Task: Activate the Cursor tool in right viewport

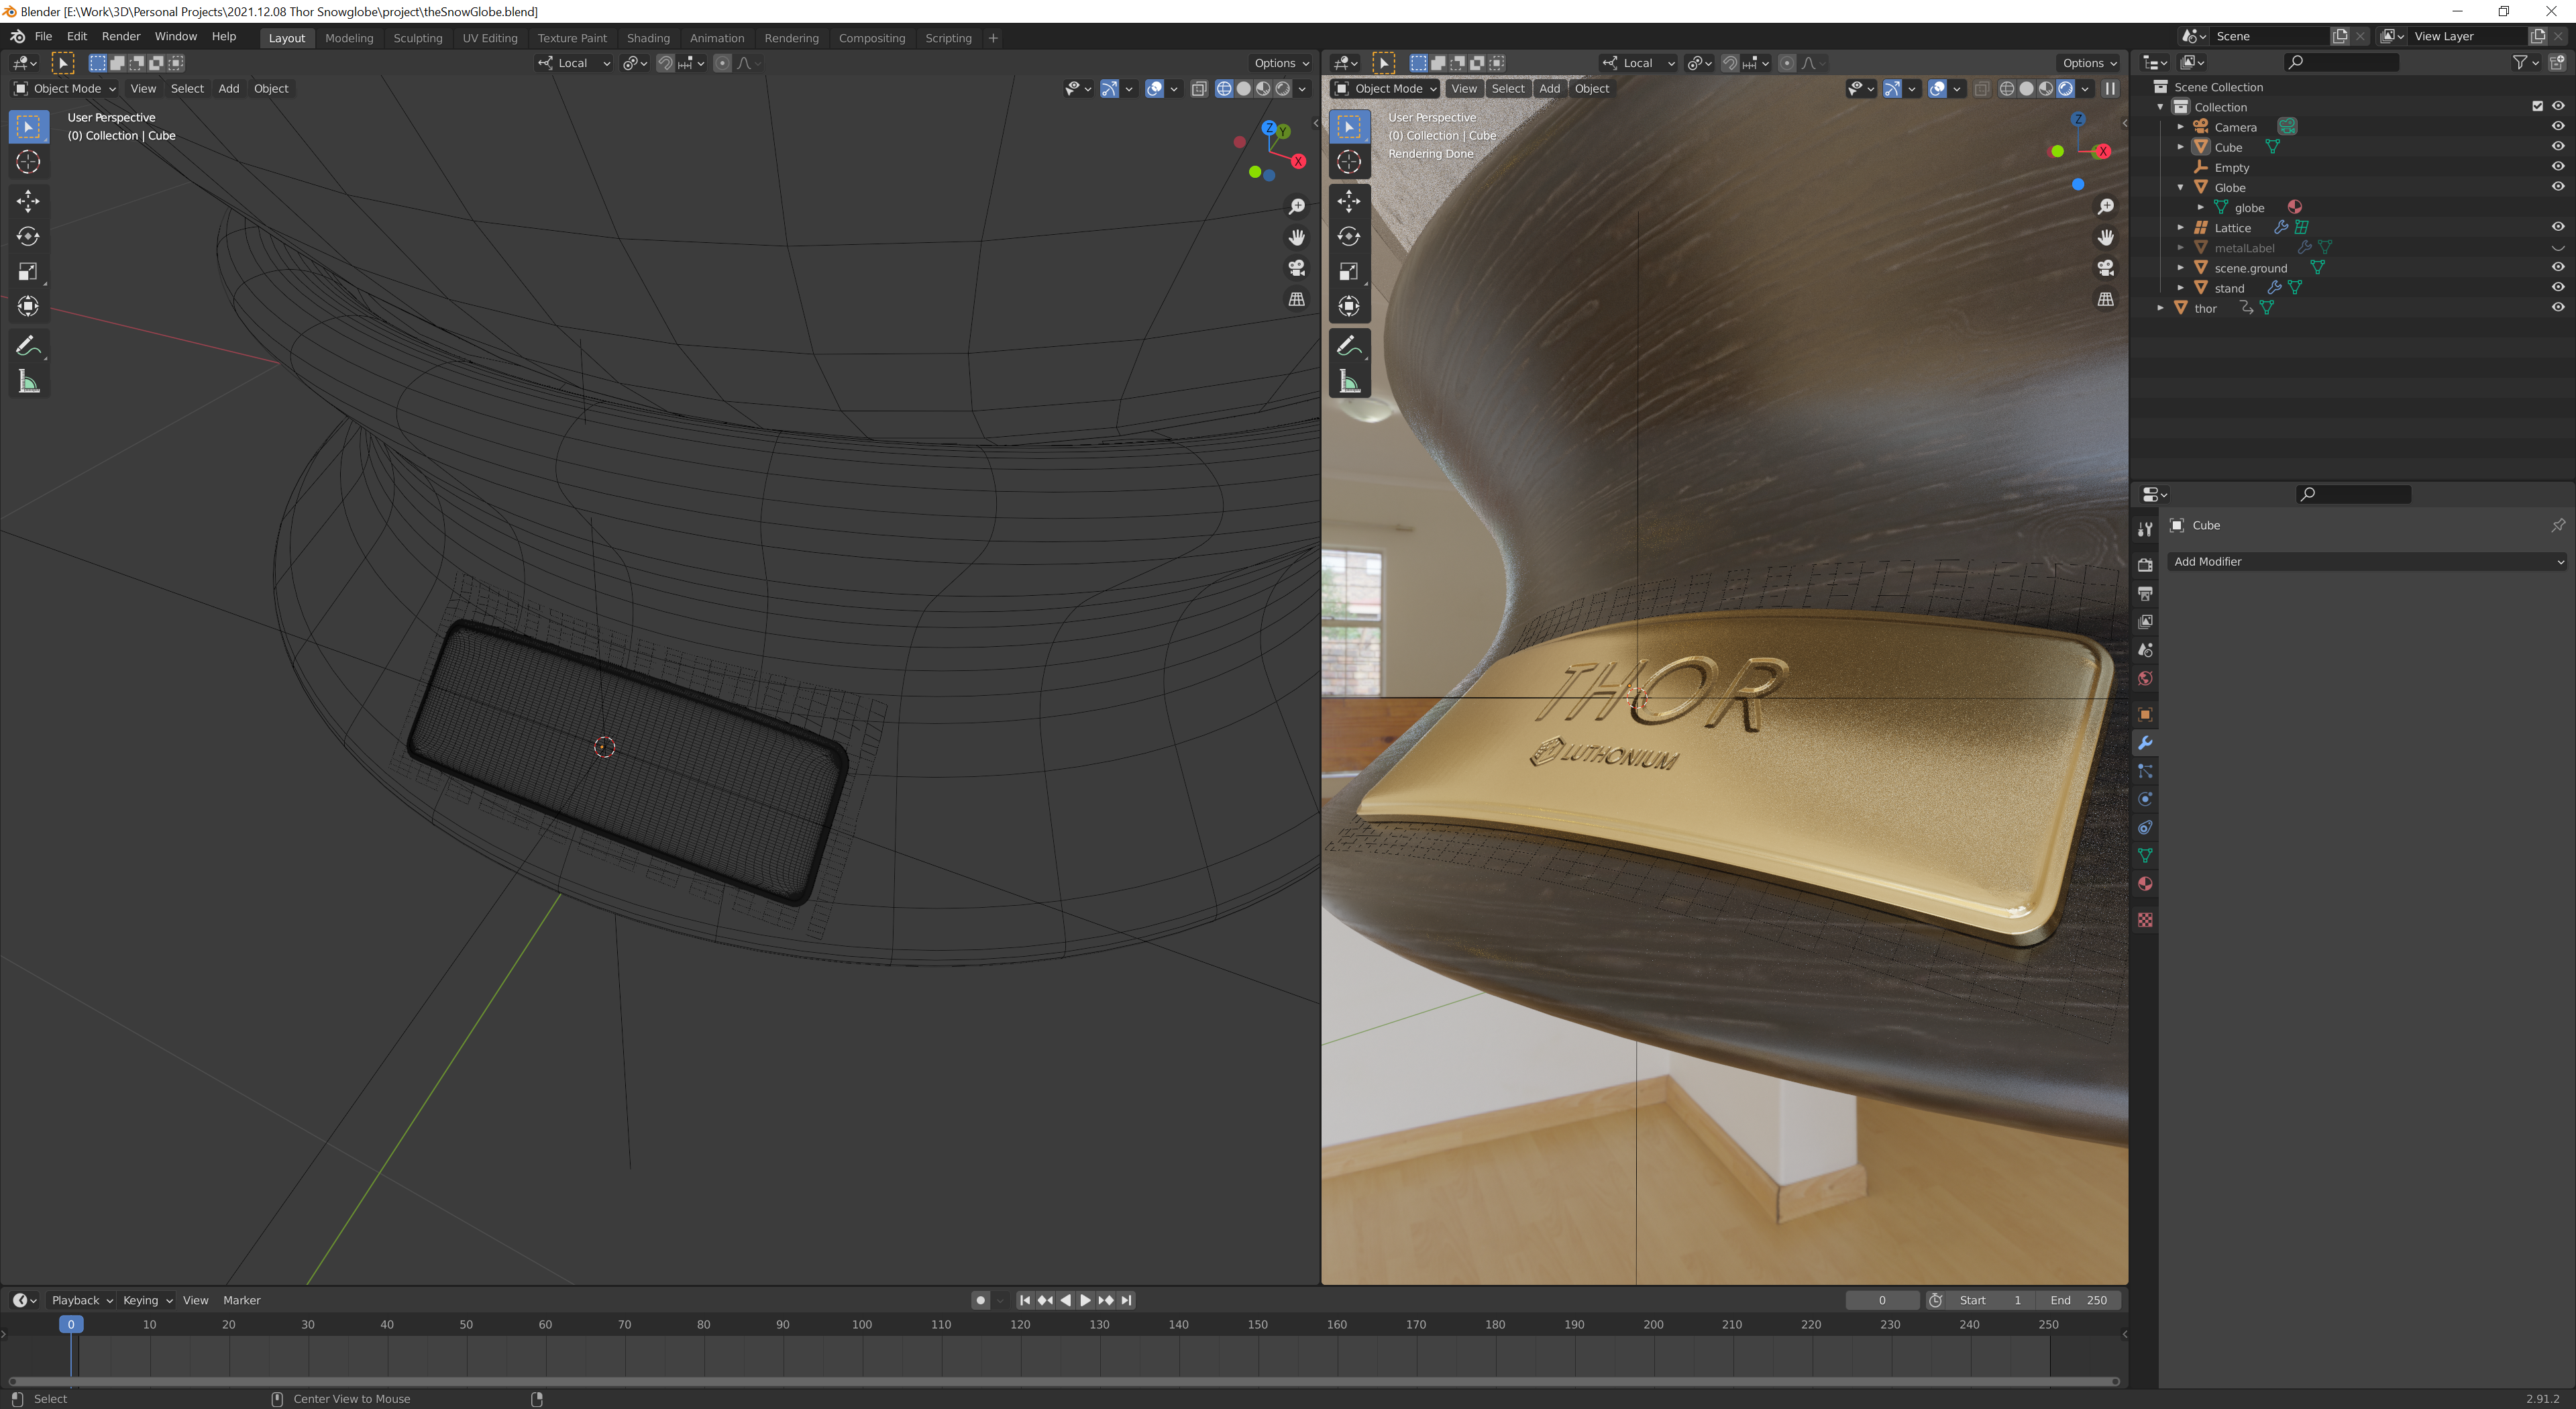Action: tap(1349, 162)
